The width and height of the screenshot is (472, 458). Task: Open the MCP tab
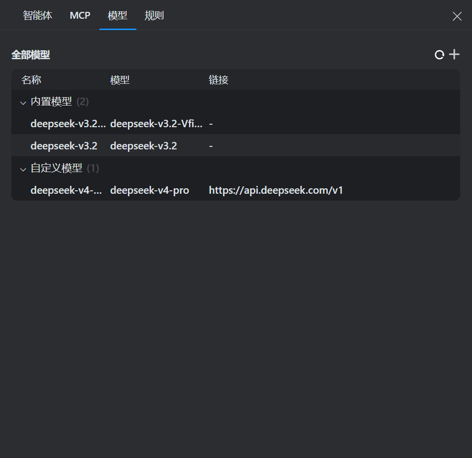pyautogui.click(x=80, y=15)
